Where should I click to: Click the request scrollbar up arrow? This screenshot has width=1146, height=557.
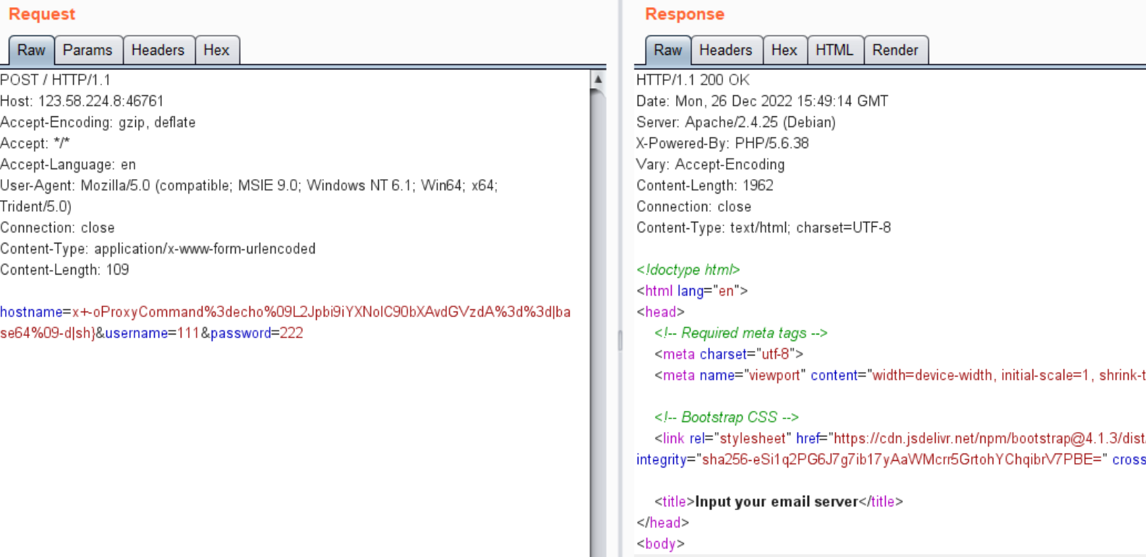pyautogui.click(x=598, y=79)
